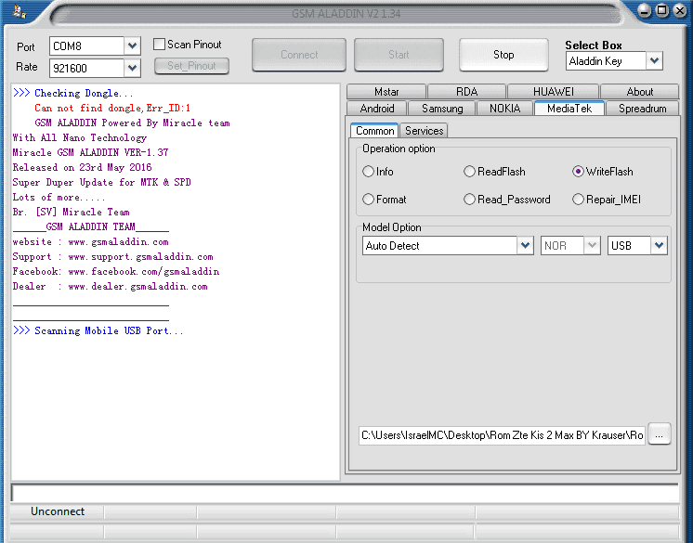Select the Common sub-tab
693x543 pixels.
[x=374, y=131]
